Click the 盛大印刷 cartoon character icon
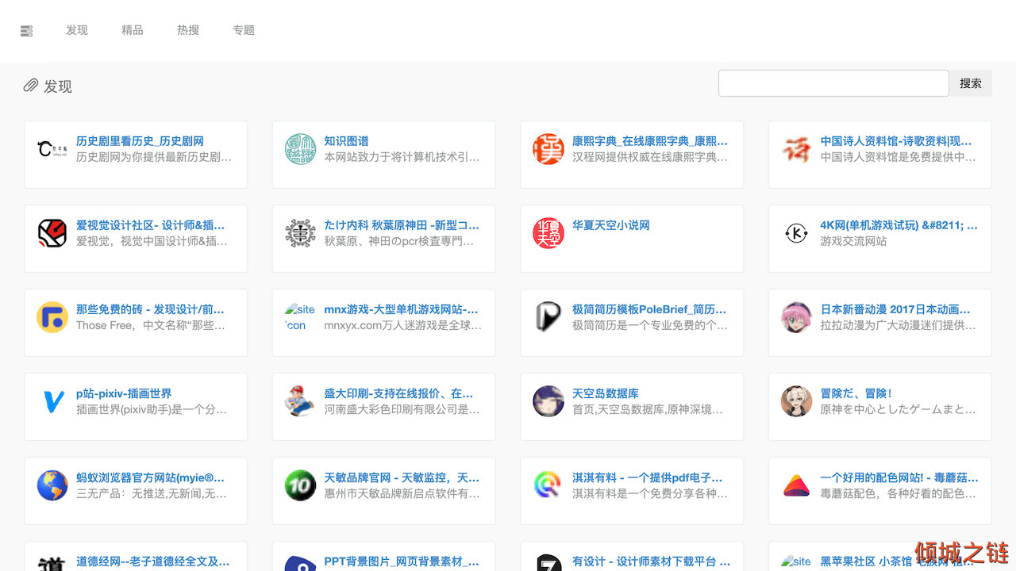Image resolution: width=1016 pixels, height=571 pixels. click(301, 401)
